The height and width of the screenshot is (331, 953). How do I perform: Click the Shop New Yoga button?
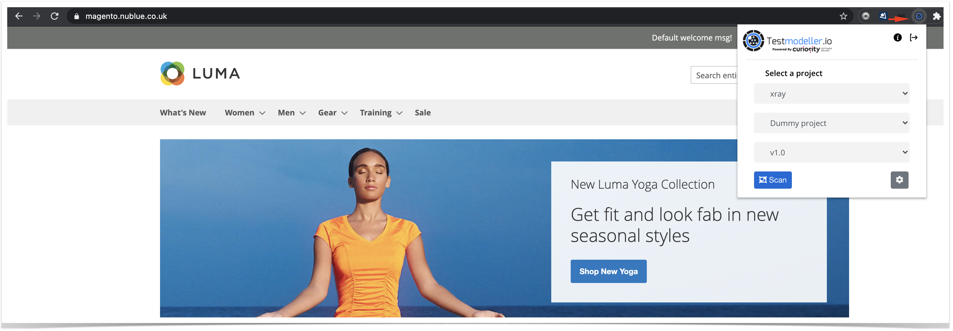[608, 272]
